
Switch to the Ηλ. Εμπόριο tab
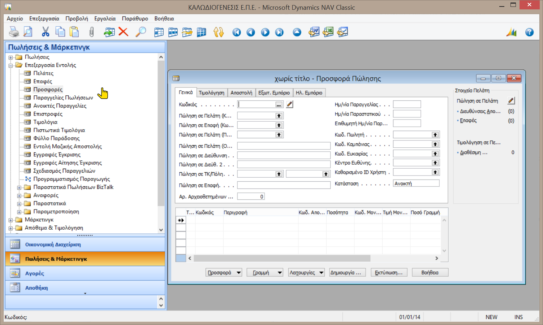coord(309,93)
